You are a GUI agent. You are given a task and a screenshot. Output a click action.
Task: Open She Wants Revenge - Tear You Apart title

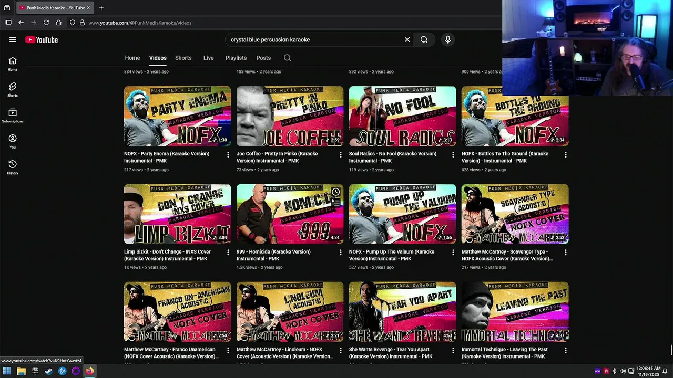[391, 353]
